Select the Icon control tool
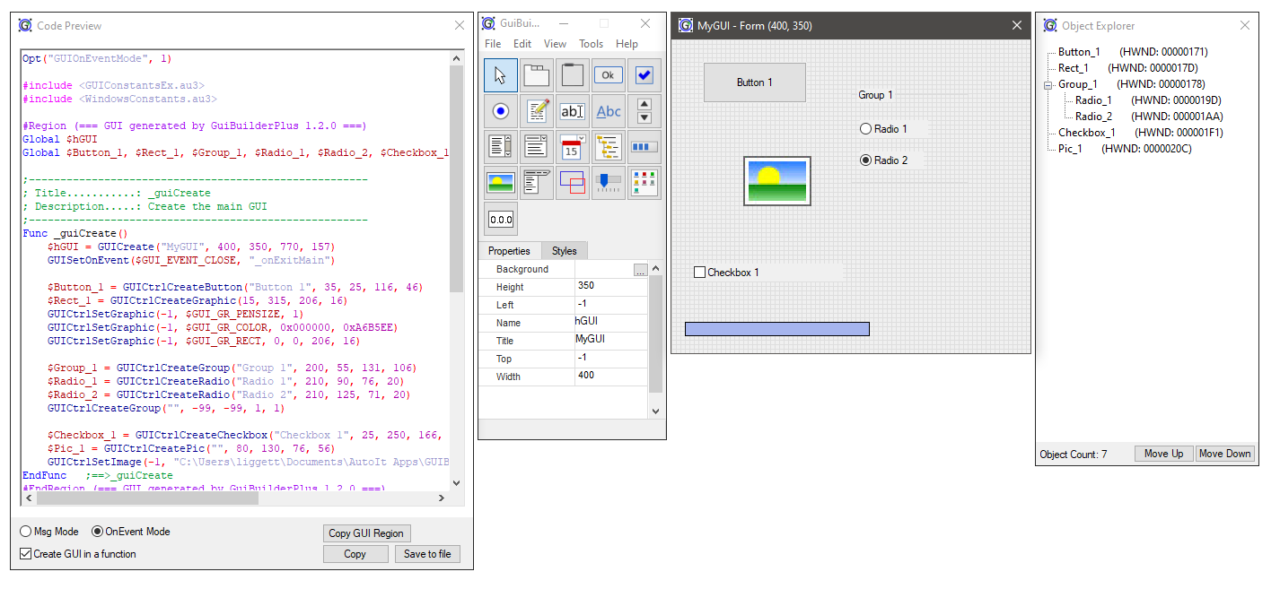Screen dimensions: 1280x589 click(x=644, y=183)
